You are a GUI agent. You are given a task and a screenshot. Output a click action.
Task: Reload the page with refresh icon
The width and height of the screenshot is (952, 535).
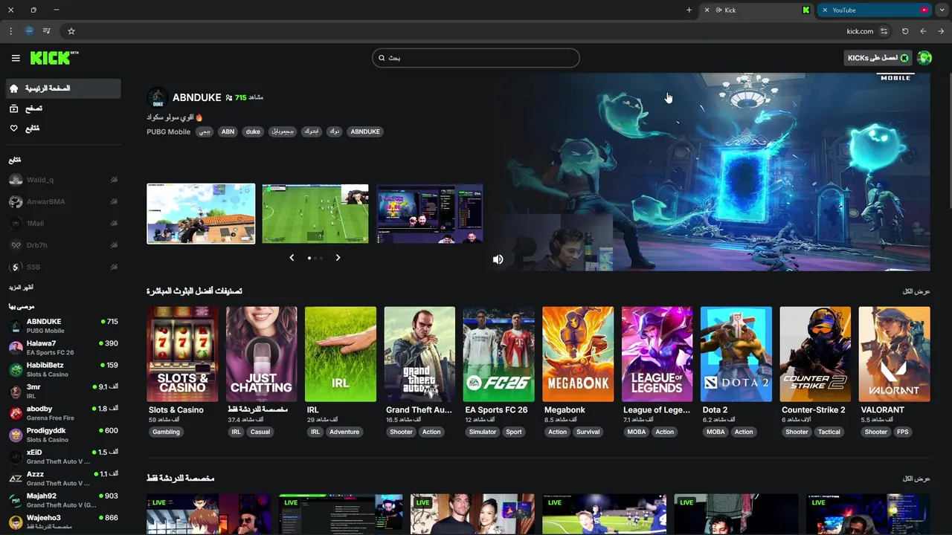click(x=905, y=31)
